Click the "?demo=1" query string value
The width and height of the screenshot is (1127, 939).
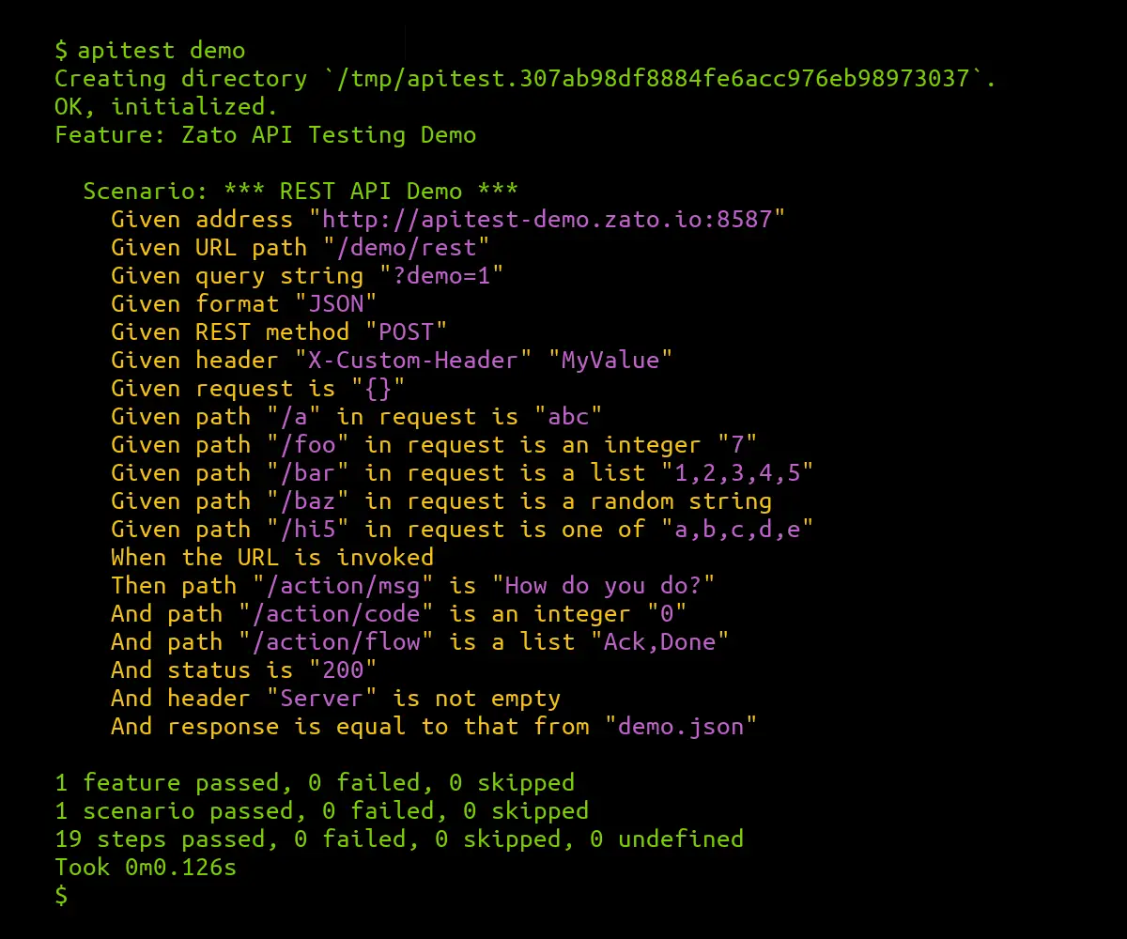click(441, 276)
